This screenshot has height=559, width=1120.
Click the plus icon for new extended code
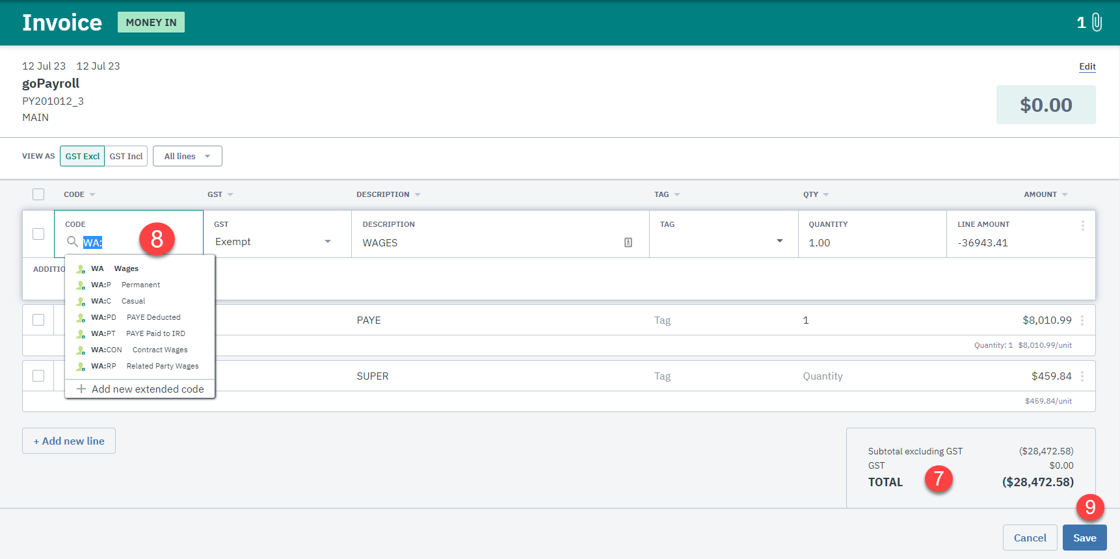coord(81,389)
